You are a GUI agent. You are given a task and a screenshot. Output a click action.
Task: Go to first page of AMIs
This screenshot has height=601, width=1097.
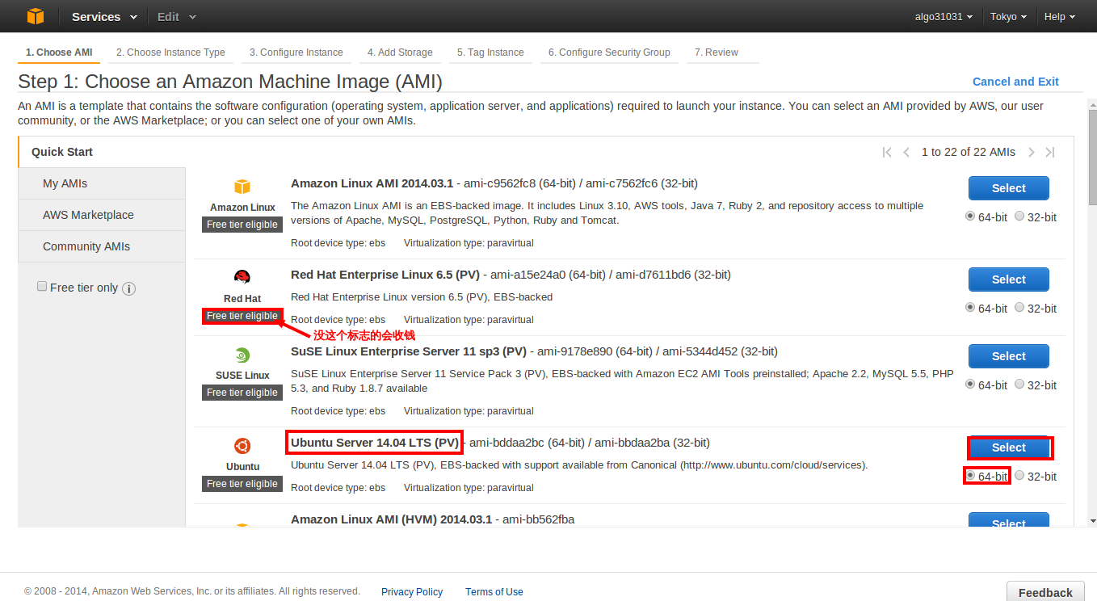tap(887, 152)
